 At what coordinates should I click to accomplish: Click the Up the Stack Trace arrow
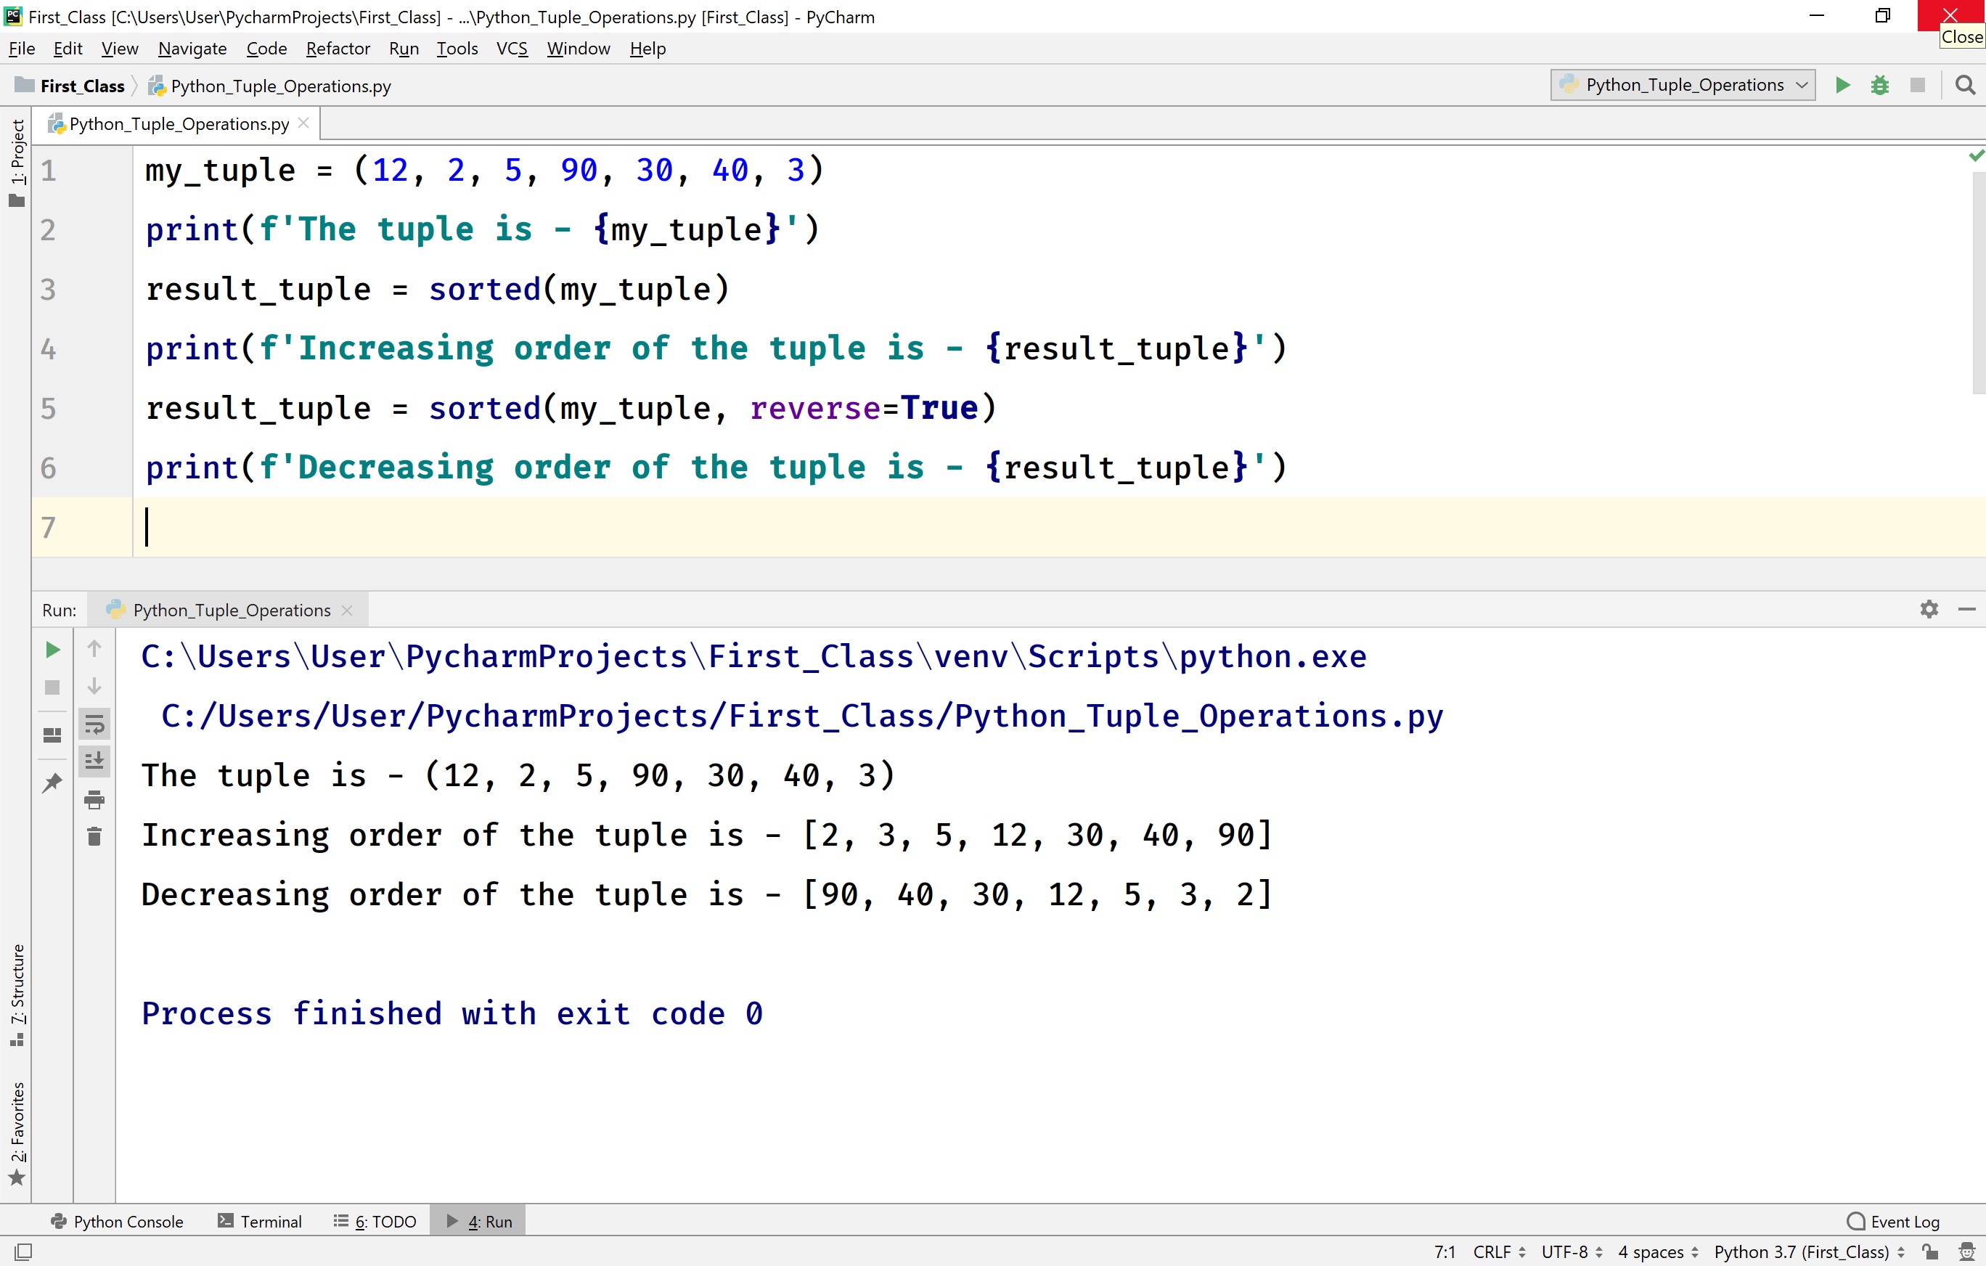click(x=95, y=649)
